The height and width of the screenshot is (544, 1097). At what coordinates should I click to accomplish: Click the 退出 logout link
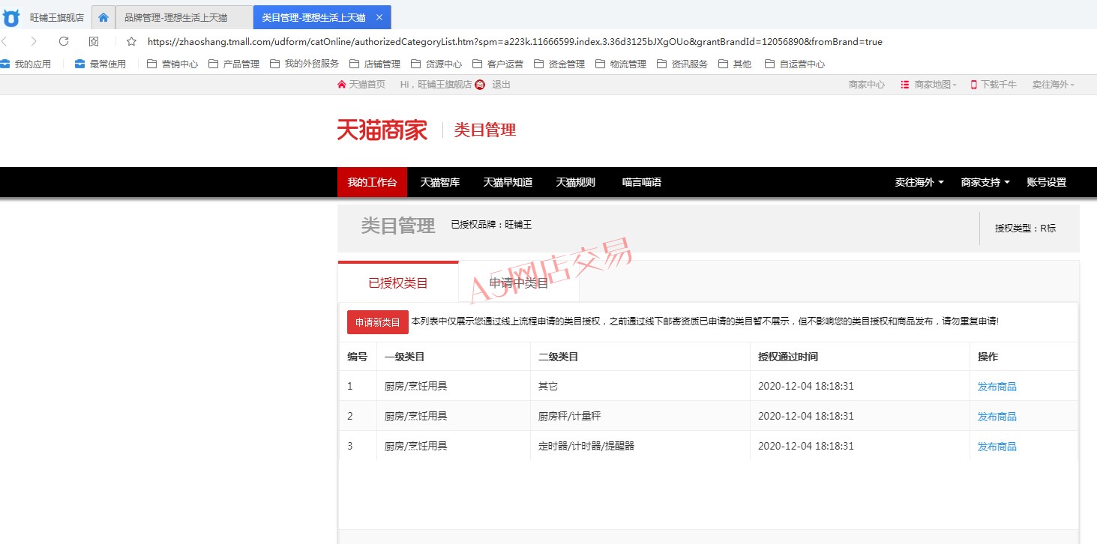coord(501,85)
